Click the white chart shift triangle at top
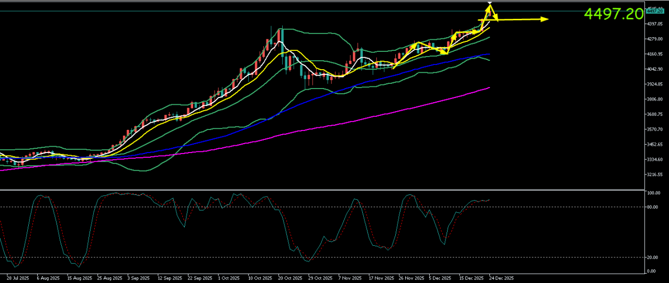Image resolution: width=669 pixels, height=283 pixels. [489, 3]
